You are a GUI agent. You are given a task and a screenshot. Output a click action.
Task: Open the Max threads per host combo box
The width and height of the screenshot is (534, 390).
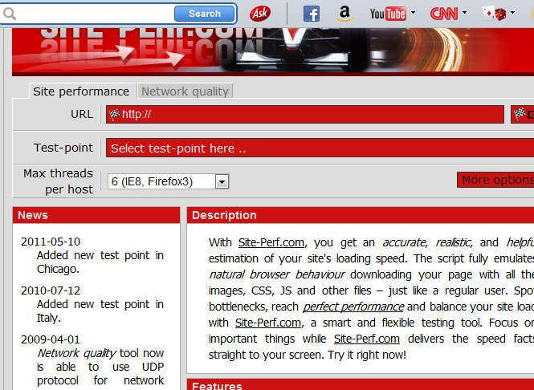pyautogui.click(x=169, y=181)
